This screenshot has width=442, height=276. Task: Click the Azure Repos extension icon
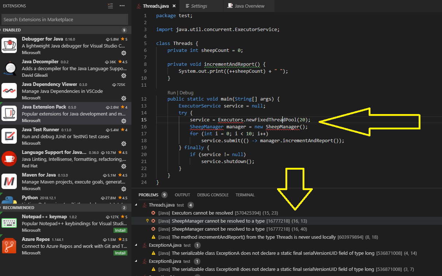tap(9, 246)
